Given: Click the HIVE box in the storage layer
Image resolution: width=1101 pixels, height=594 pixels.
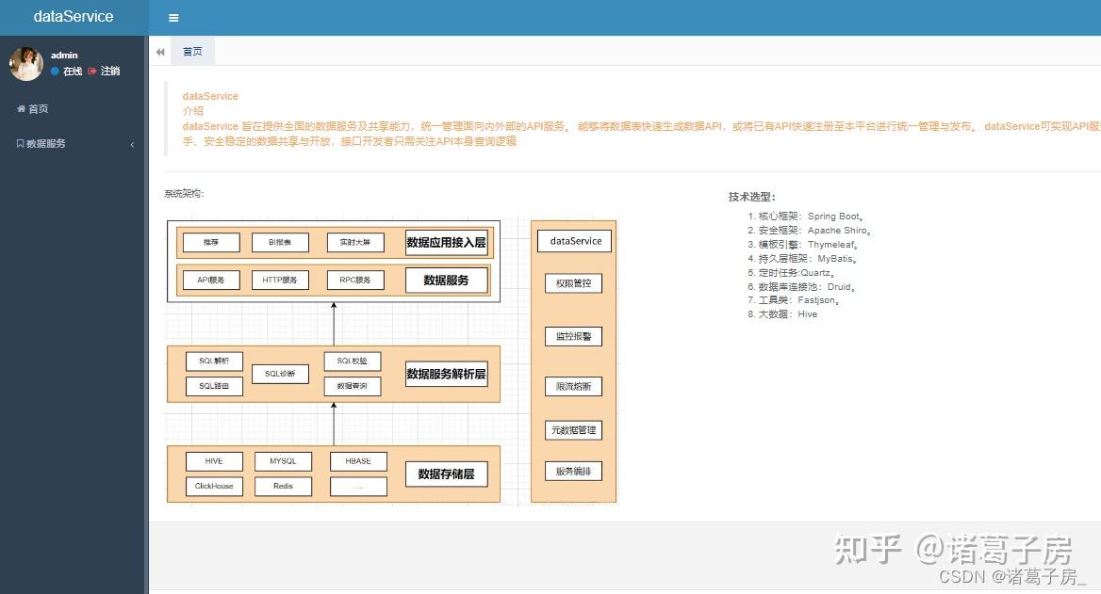Looking at the screenshot, I should (214, 460).
